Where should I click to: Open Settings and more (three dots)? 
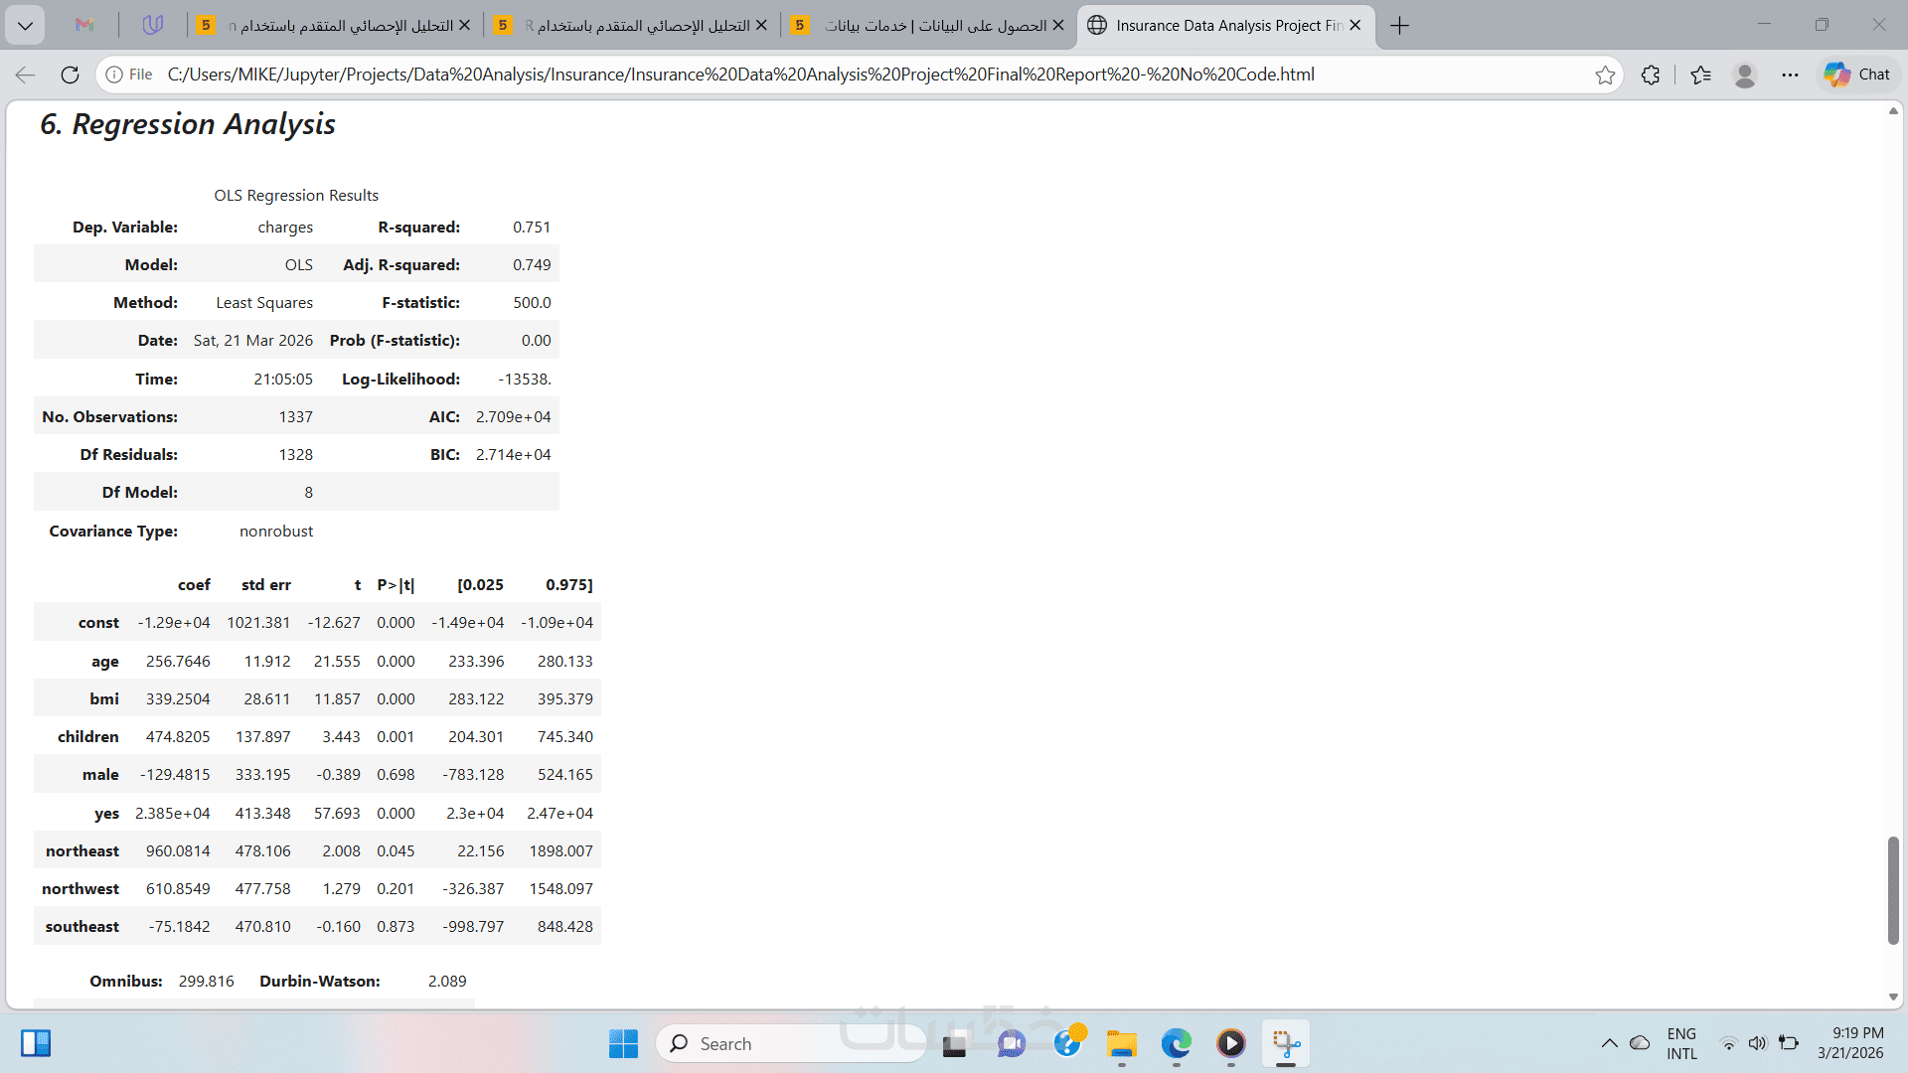coord(1790,75)
